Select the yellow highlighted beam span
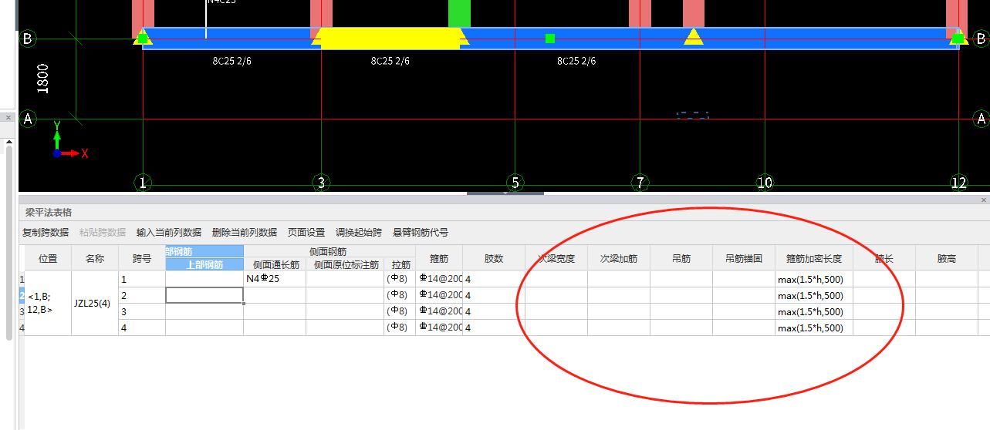Viewport: 990px width, 430px height. click(390, 39)
